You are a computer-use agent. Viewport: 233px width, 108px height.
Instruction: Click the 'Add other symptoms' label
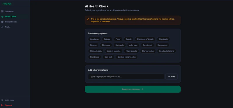pos(98,70)
